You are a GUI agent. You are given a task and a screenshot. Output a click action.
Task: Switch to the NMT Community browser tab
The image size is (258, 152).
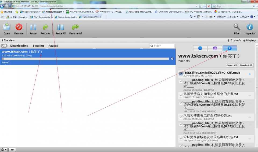pyautogui.click(x=42, y=17)
